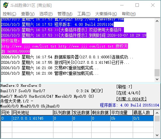The height and width of the screenshot is (139, 161).
Task: Click 程序版本 4.00 Build blue label
Action: pyautogui.click(x=129, y=105)
